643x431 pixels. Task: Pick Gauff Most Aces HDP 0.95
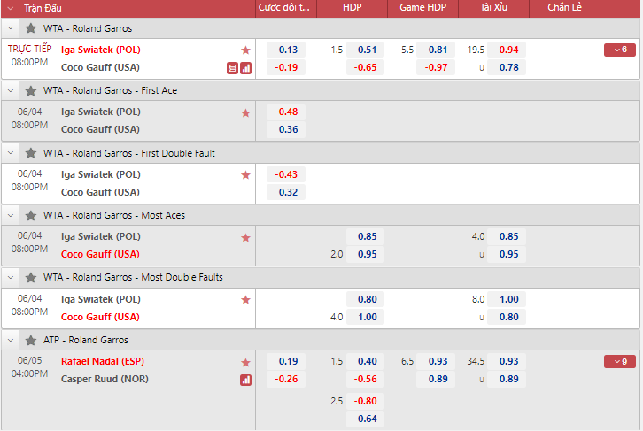(366, 254)
